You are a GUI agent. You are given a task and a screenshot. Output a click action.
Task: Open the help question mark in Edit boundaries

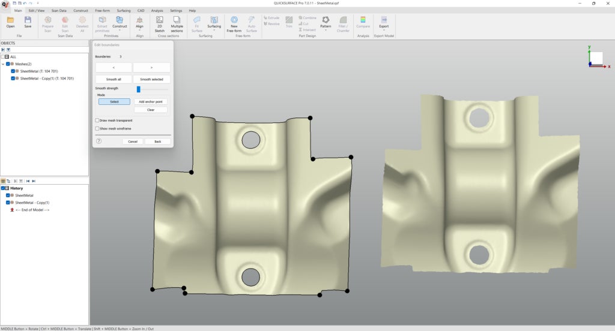99,141
